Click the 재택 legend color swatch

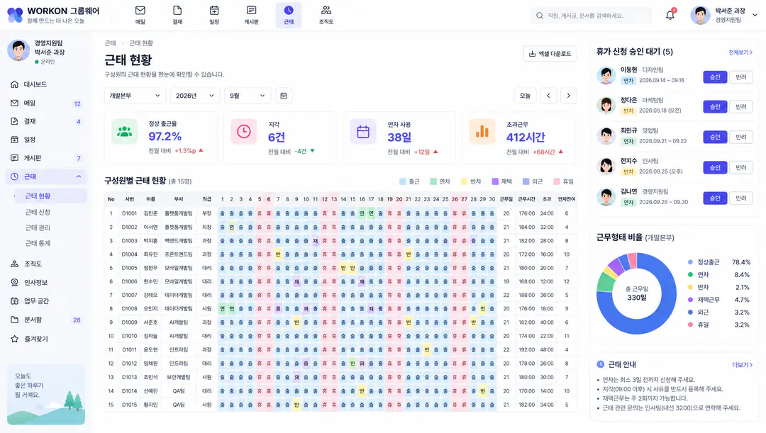495,181
